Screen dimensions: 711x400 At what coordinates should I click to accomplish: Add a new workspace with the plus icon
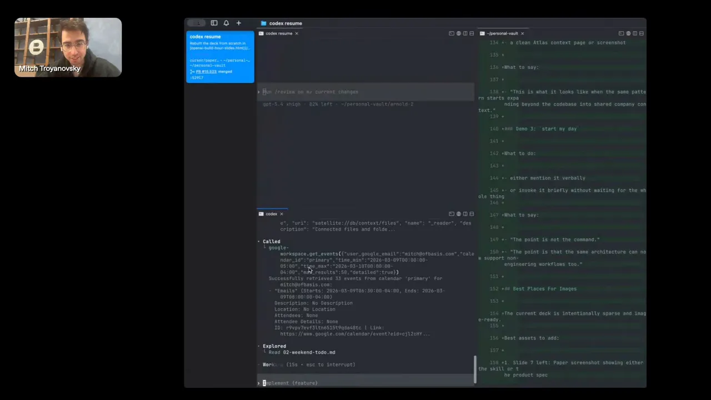pyautogui.click(x=239, y=23)
